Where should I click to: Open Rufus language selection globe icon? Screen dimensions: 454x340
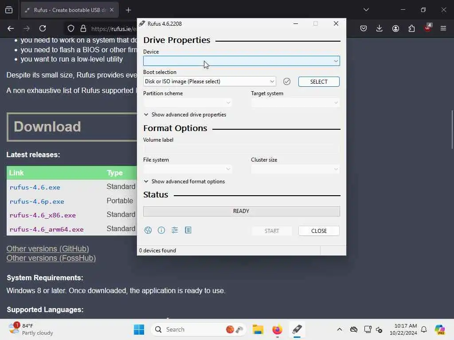tap(148, 230)
